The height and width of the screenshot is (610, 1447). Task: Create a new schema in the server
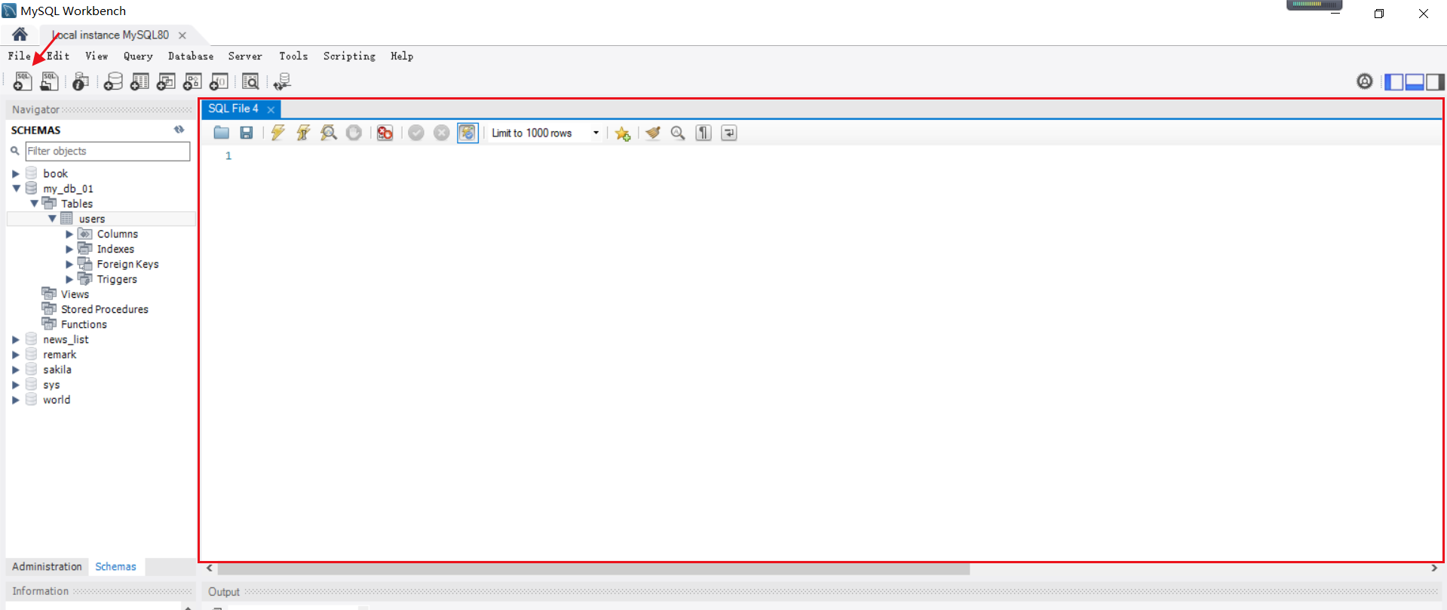click(113, 81)
